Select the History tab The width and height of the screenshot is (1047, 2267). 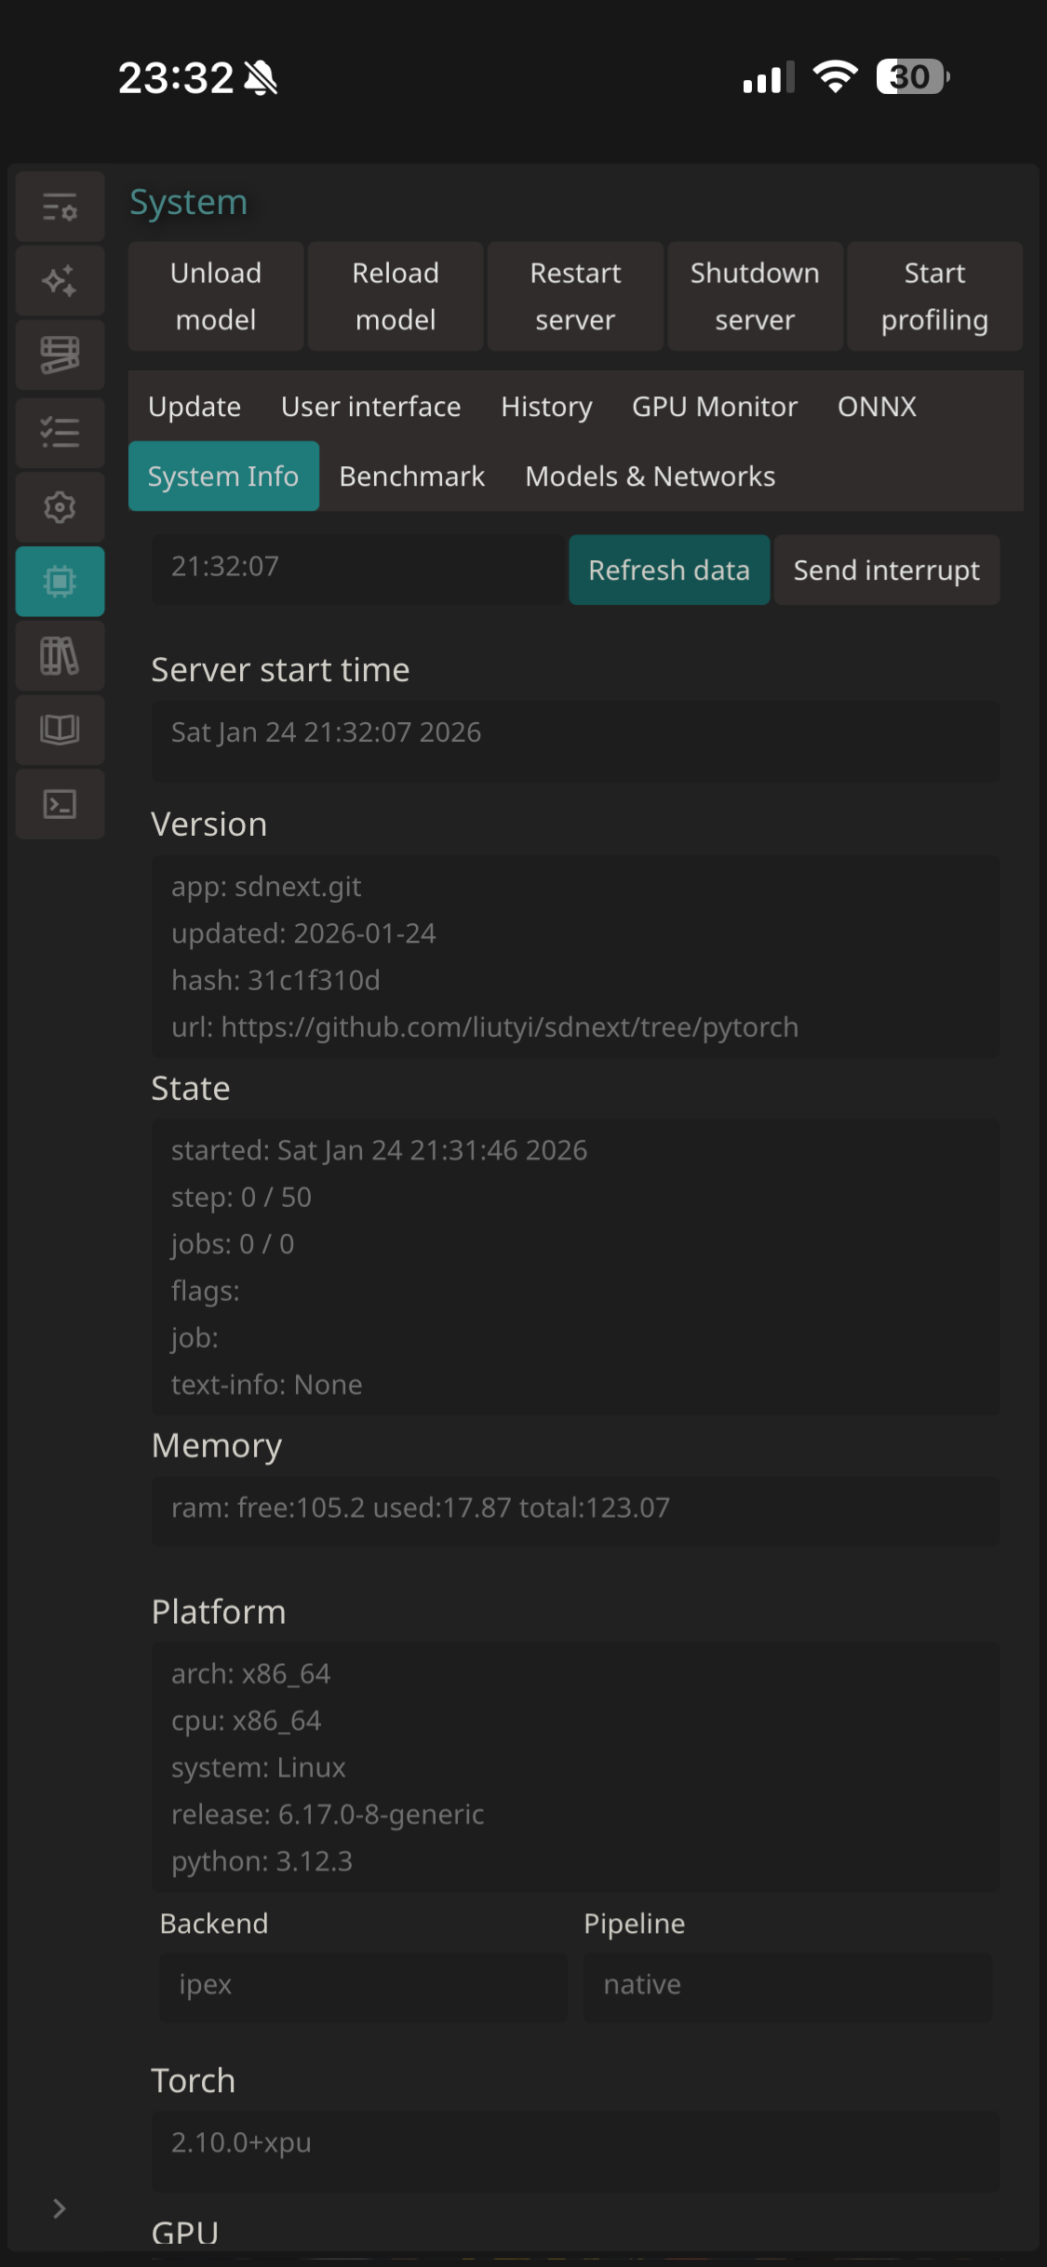pyautogui.click(x=546, y=407)
